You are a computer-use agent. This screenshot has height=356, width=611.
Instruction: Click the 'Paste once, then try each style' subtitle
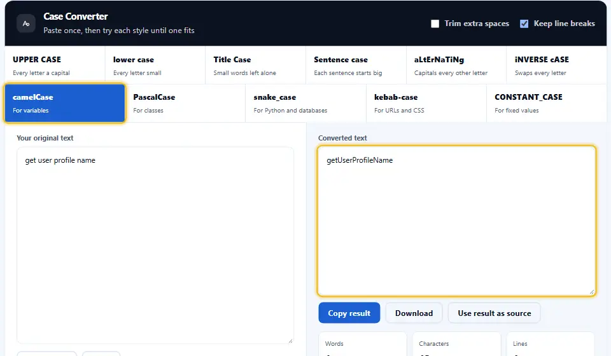tap(119, 31)
